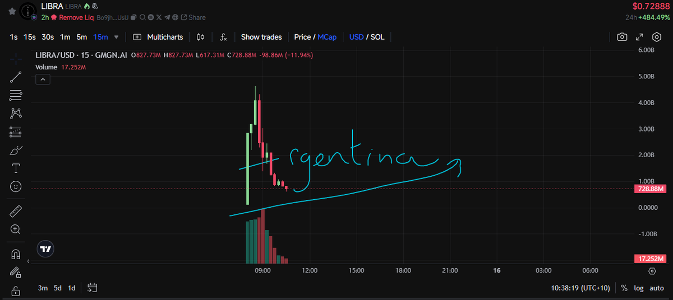Select the 30s timeframe
The width and height of the screenshot is (673, 300).
point(48,37)
